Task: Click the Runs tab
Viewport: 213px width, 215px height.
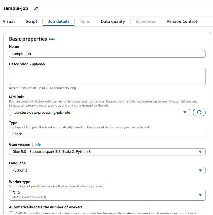Action: click(85, 21)
